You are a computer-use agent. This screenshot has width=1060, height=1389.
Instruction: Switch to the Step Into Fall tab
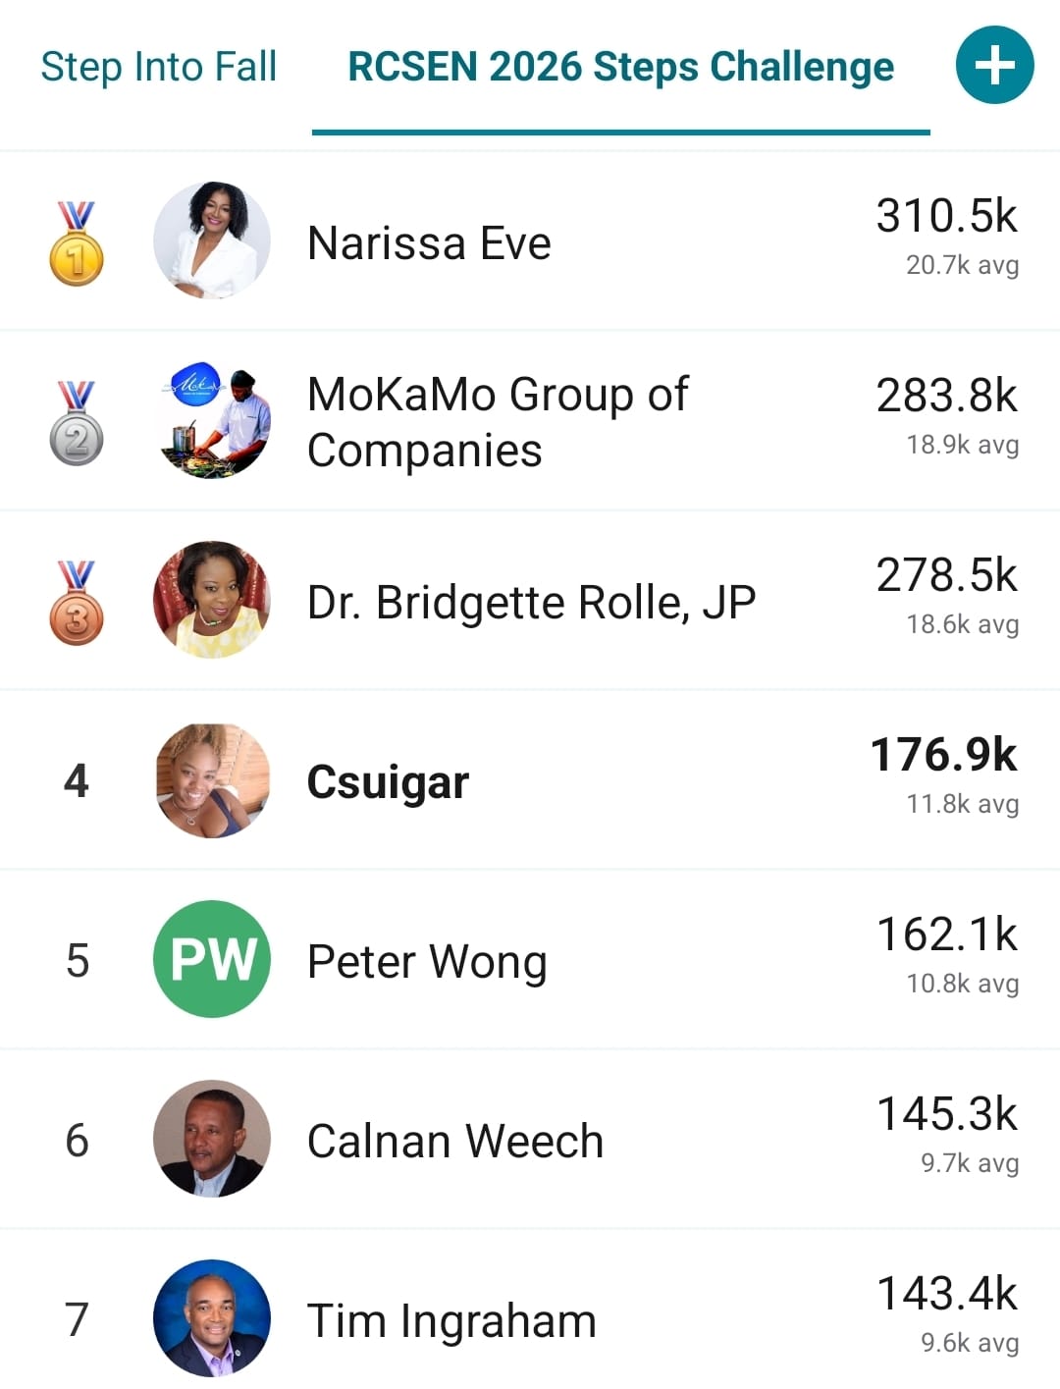159,67
